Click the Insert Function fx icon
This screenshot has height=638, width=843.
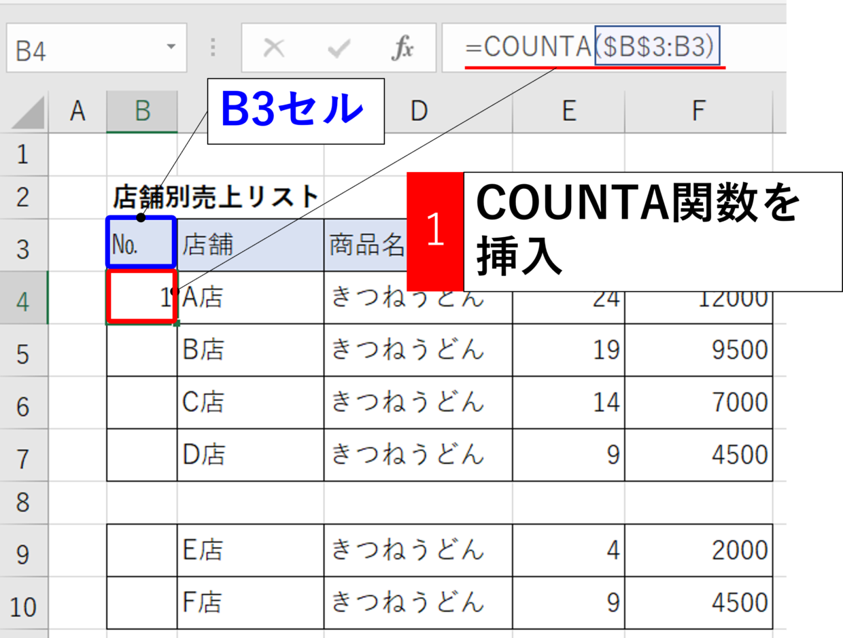404,49
